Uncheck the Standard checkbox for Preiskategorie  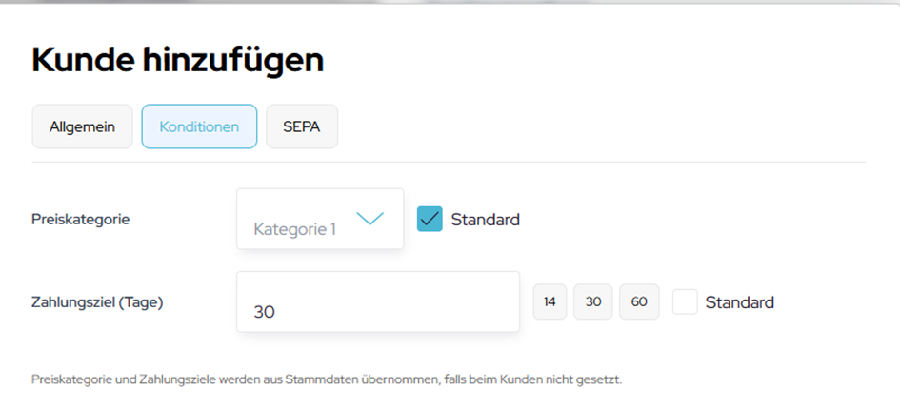[430, 220]
